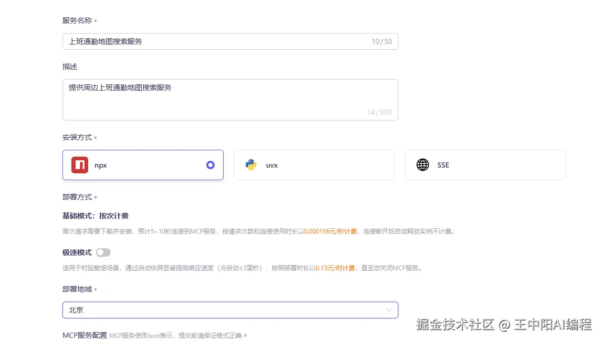Open the 部署地域 dropdown showing 北京
The width and height of the screenshot is (602, 342).
[230, 310]
